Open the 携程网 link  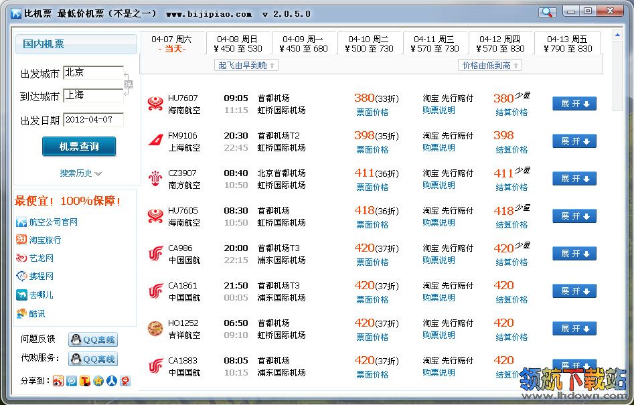click(42, 276)
